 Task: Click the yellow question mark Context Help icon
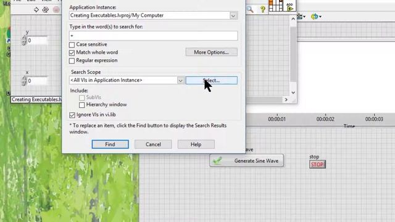click(x=263, y=9)
